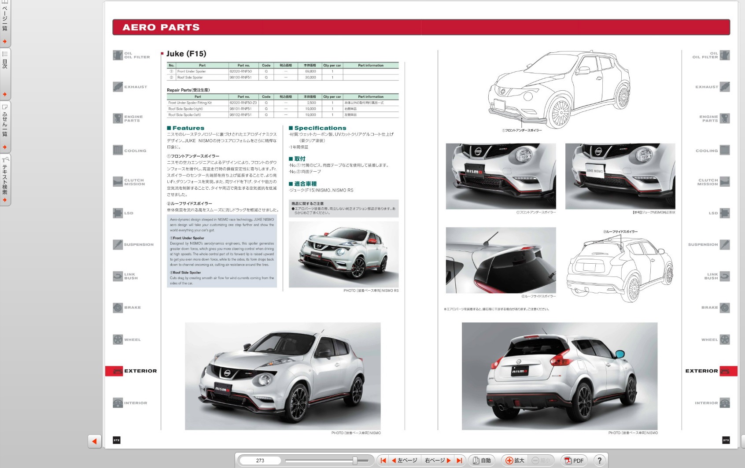Open the ふせん一覧 (sticky notes) side tab
This screenshot has width=745, height=468.
pos(5,126)
